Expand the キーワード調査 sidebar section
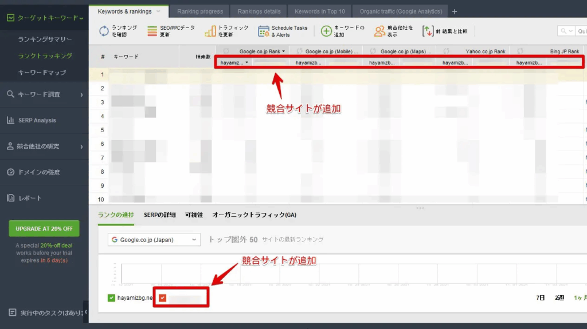 (x=44, y=94)
